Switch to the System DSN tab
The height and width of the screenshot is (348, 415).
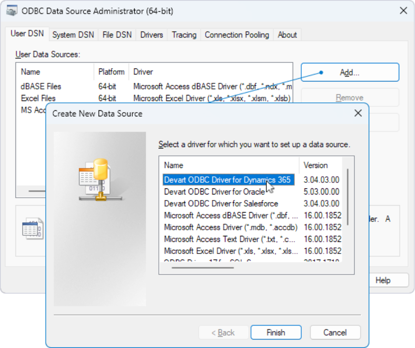[x=73, y=35]
